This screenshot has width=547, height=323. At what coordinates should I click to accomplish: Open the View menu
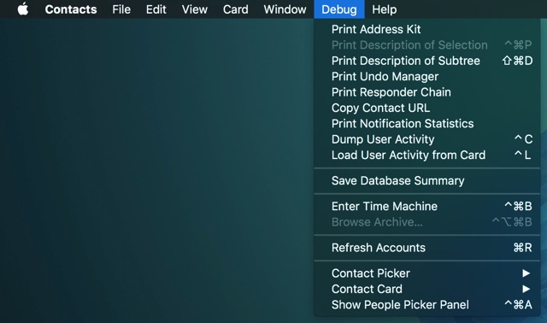pos(195,9)
